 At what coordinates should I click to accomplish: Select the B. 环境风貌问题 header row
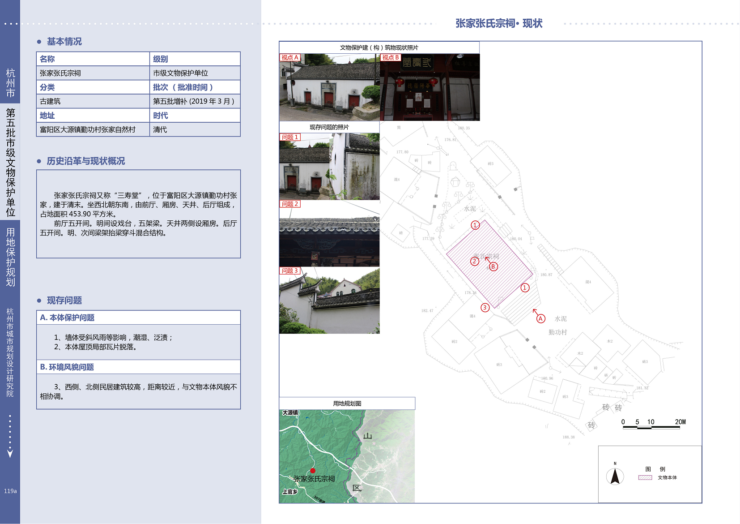click(138, 367)
